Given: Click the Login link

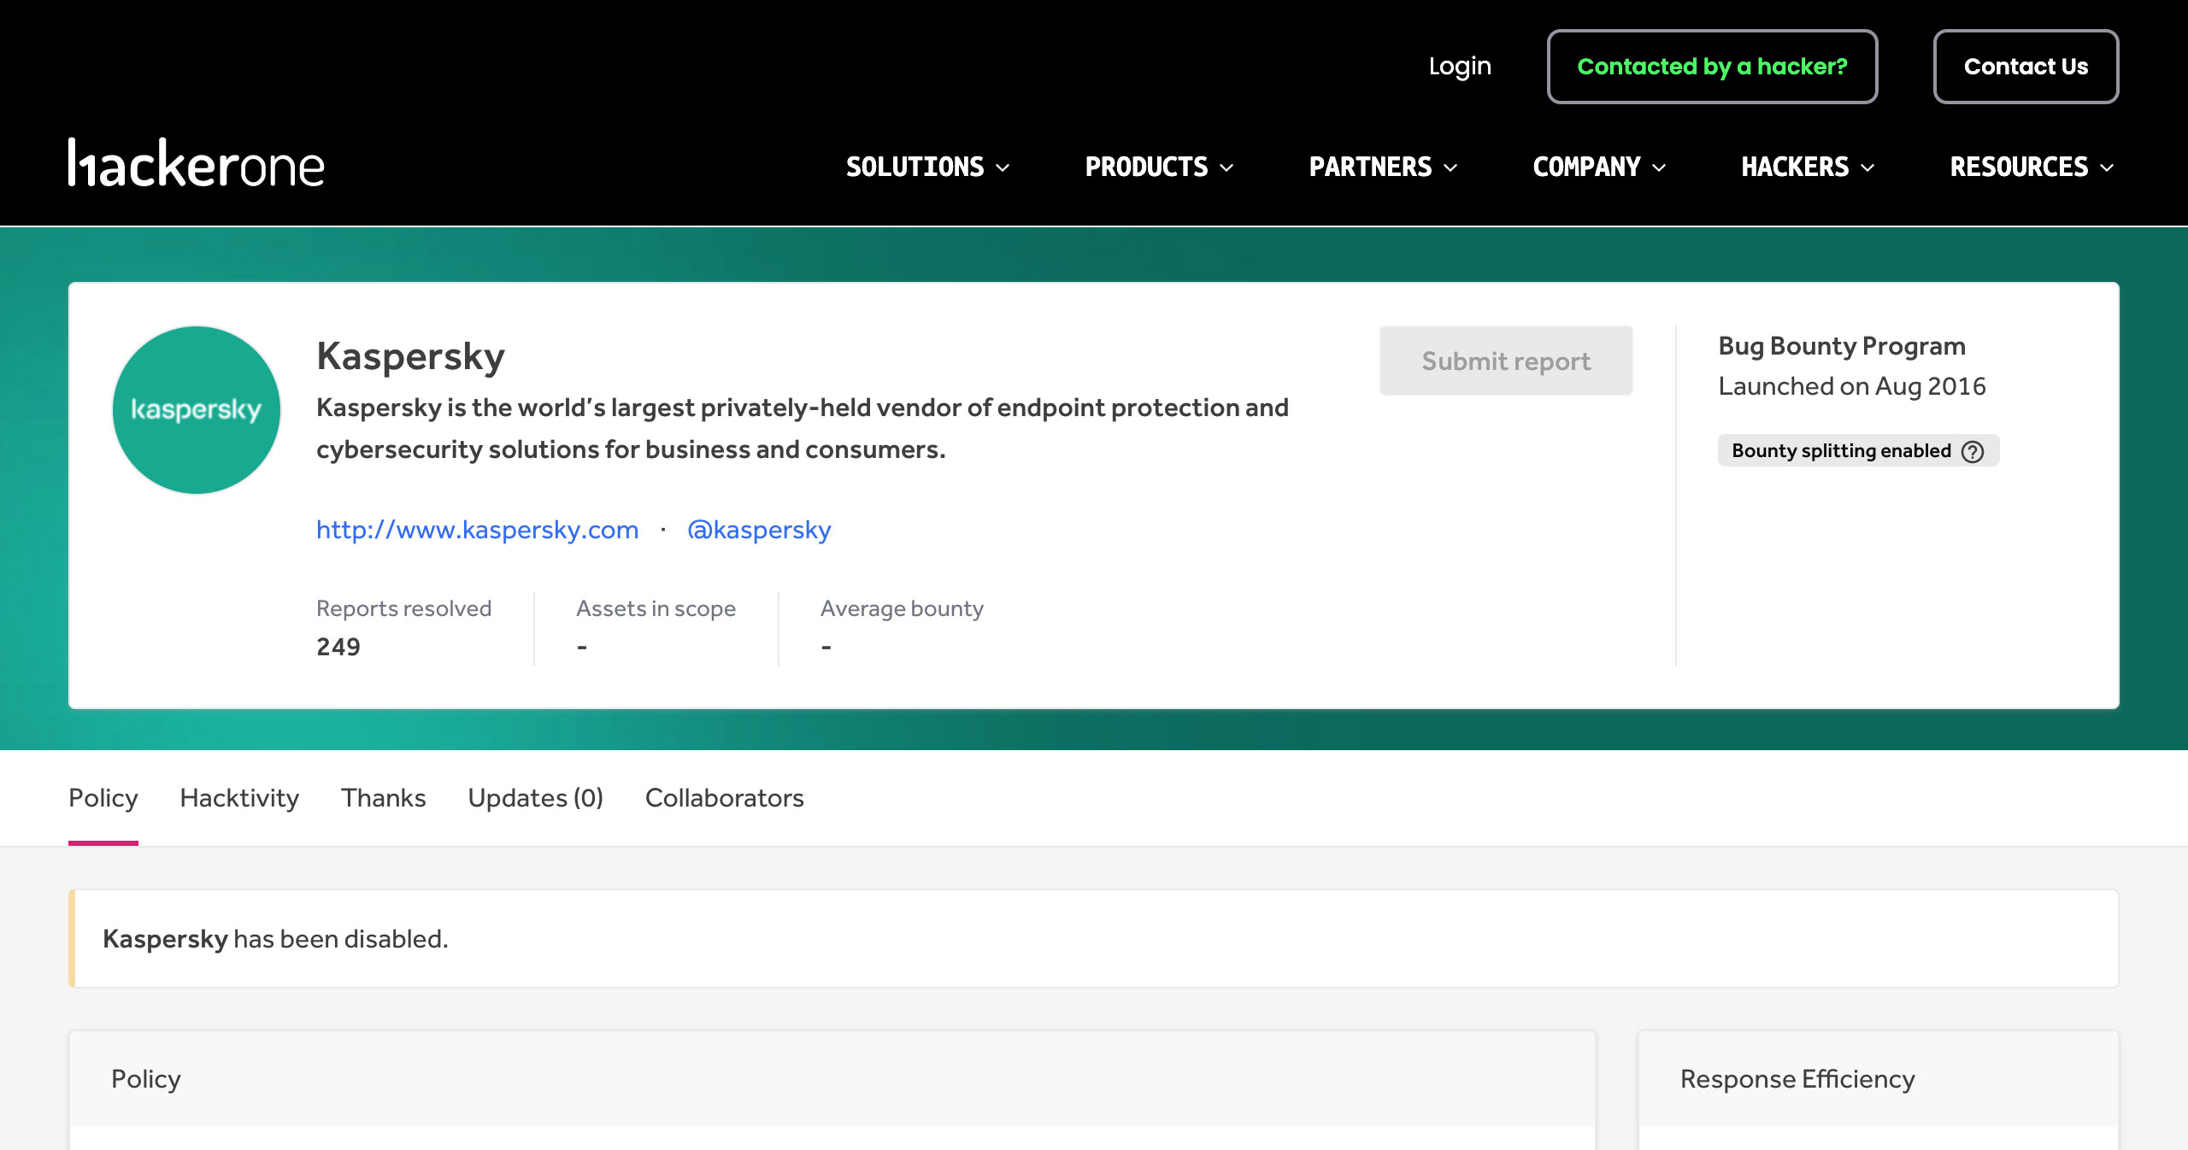Looking at the screenshot, I should [x=1460, y=67].
